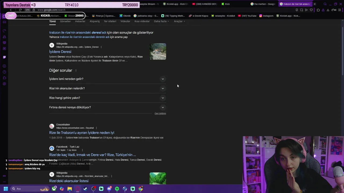Expand "Rize'nin akarsuları nelerdir?" question

107,88
